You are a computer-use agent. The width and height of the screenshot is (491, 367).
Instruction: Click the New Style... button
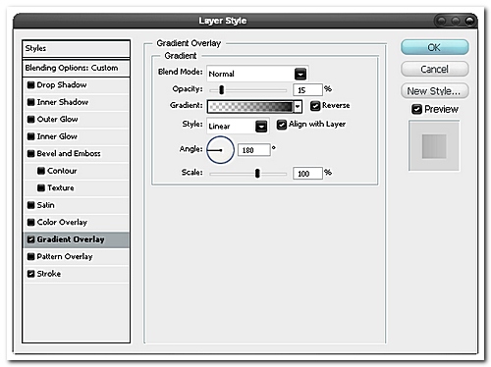pos(435,91)
